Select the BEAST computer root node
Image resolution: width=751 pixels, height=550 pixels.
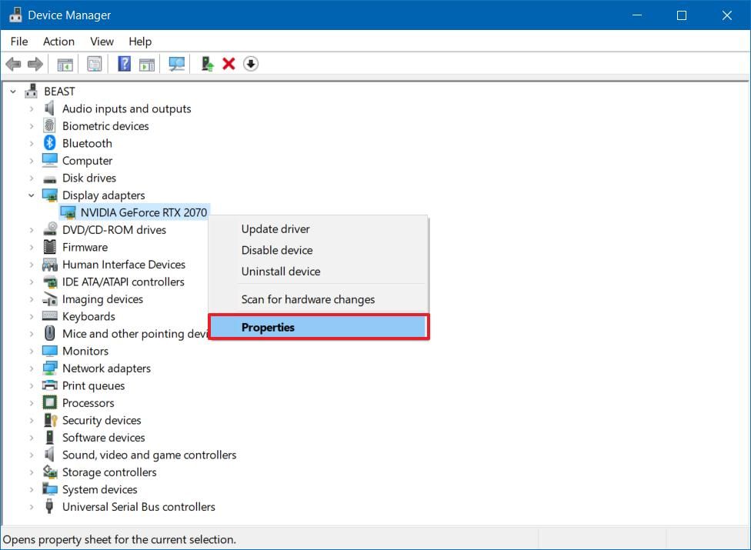[x=58, y=91]
